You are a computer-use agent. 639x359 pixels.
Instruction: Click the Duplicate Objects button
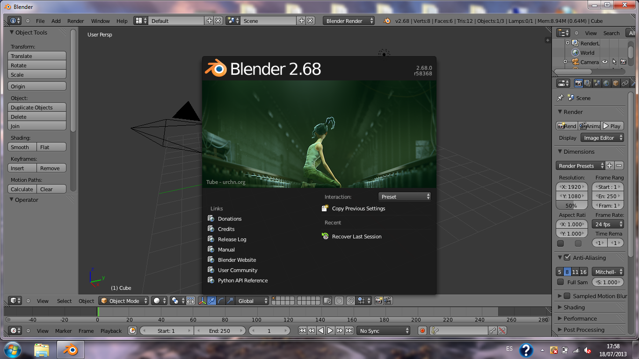click(x=37, y=108)
